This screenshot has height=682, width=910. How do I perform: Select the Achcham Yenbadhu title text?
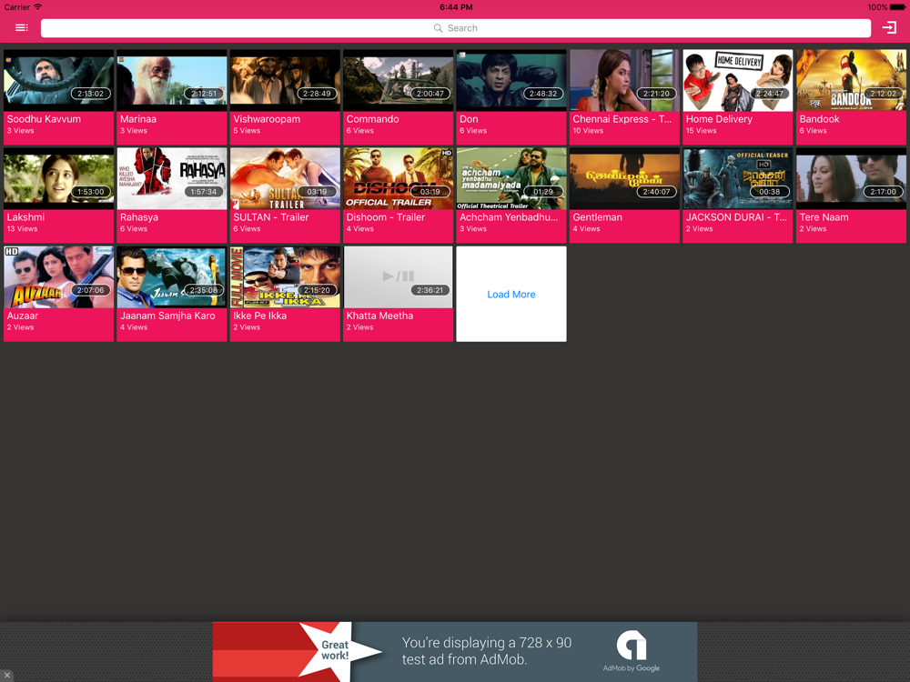coord(509,217)
